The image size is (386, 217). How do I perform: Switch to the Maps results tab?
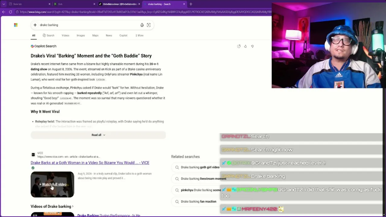(95, 36)
